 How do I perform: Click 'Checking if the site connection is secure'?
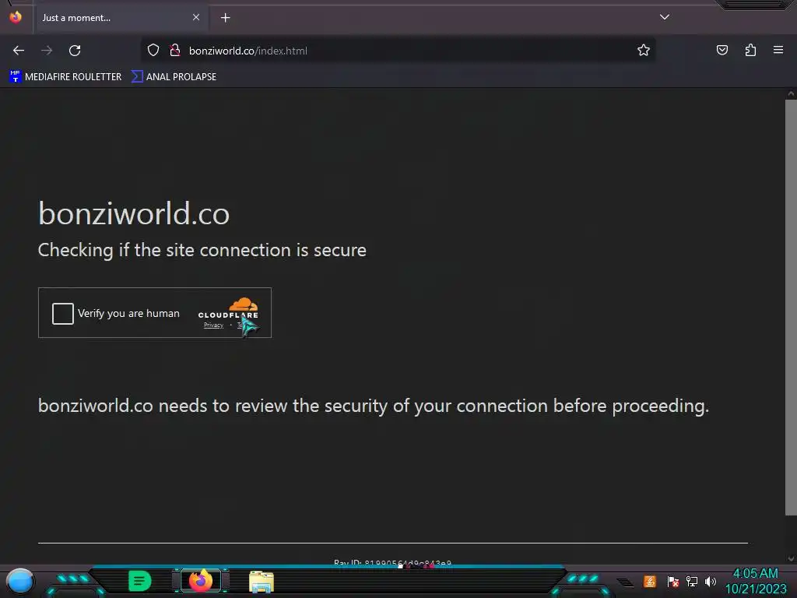click(202, 250)
